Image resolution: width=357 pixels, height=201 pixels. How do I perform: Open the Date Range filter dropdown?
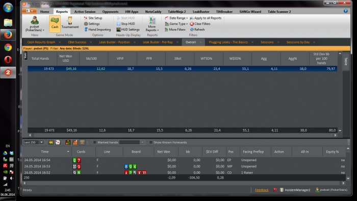click(176, 18)
